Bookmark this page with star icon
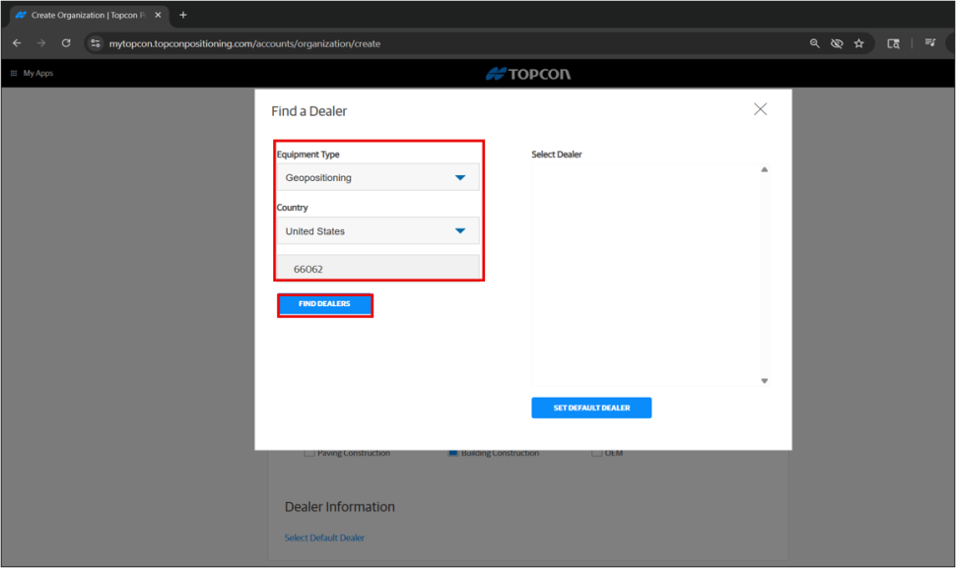Screen dimensions: 956x568 [858, 43]
